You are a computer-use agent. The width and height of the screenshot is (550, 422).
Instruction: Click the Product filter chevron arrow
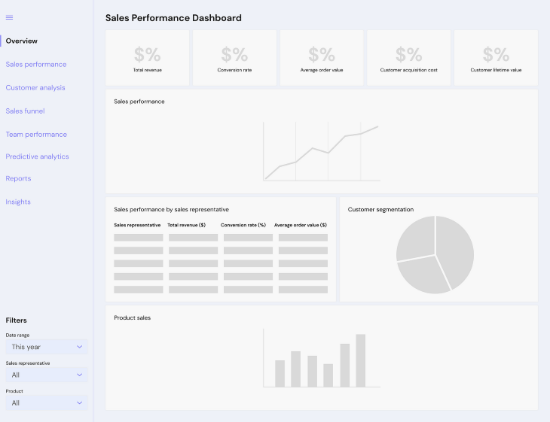coord(80,402)
